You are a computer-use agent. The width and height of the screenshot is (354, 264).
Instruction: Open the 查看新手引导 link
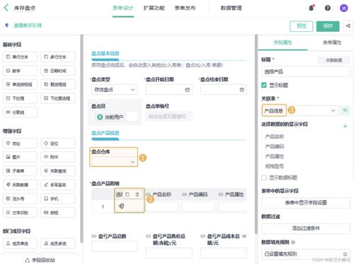tap(28, 25)
